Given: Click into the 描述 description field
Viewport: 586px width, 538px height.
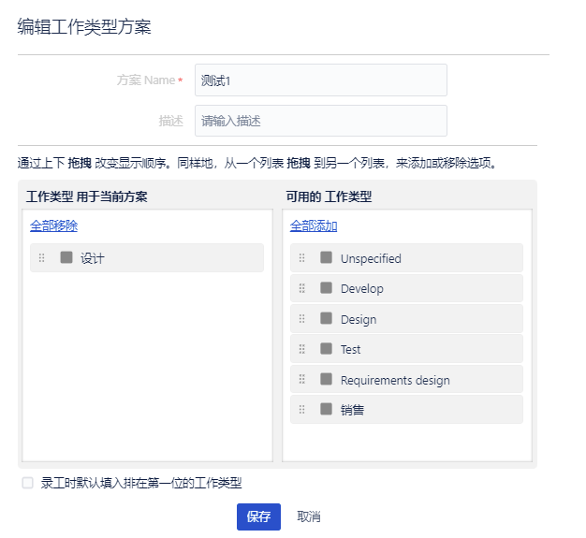Looking at the screenshot, I should click(x=320, y=121).
